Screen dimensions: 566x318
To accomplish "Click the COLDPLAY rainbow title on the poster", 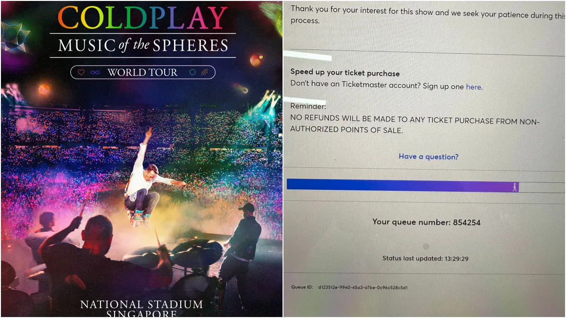I will click(x=143, y=18).
